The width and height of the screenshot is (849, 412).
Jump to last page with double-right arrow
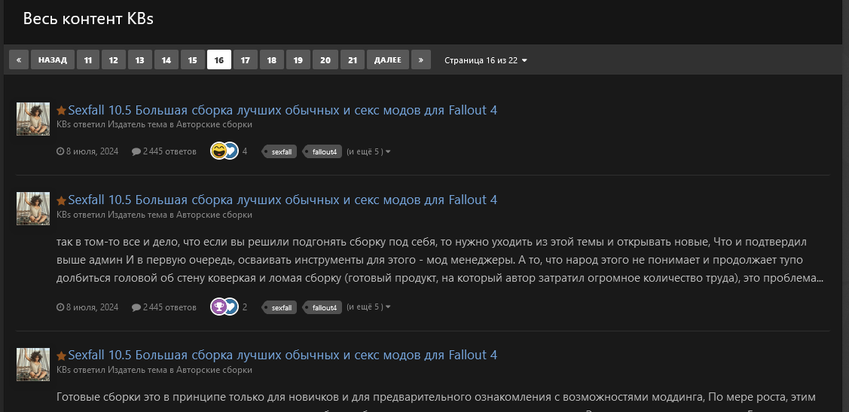pos(421,60)
